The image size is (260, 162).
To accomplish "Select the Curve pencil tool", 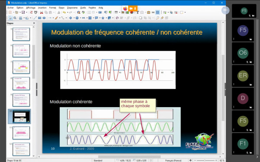I will pos(56,18).
